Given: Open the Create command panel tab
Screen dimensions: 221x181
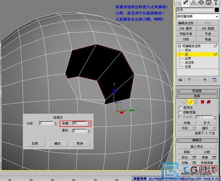Looking at the screenshot, I should pyautogui.click(x=179, y=2).
